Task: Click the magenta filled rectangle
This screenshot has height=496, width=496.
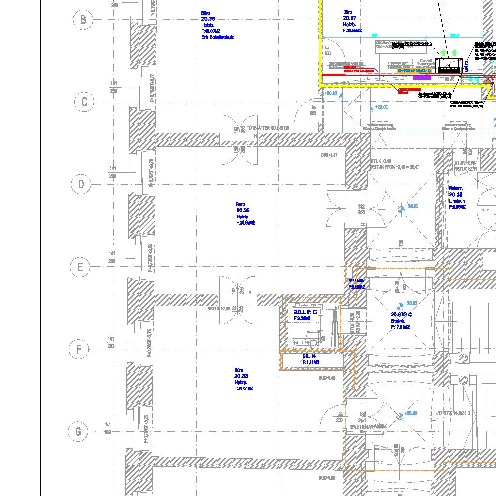Action: tap(422, 77)
